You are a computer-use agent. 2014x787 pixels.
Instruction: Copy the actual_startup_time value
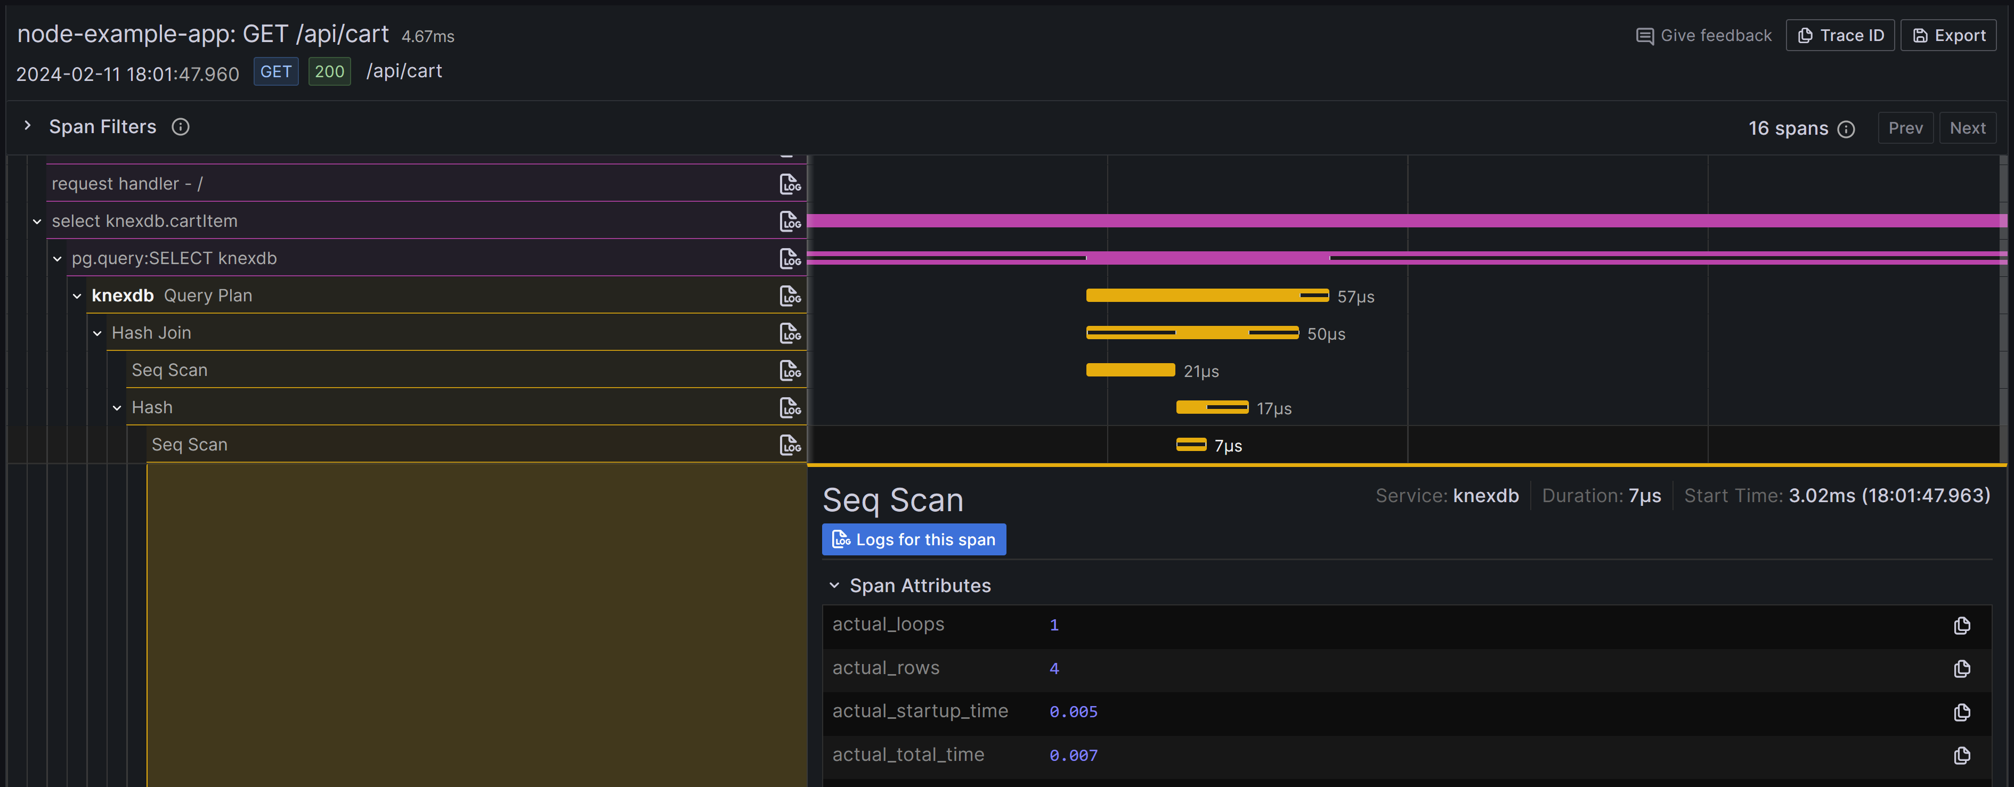1961,712
